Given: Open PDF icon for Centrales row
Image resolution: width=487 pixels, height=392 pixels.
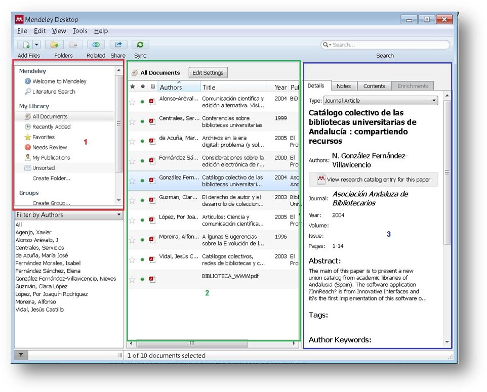Looking at the screenshot, I should tap(152, 121).
